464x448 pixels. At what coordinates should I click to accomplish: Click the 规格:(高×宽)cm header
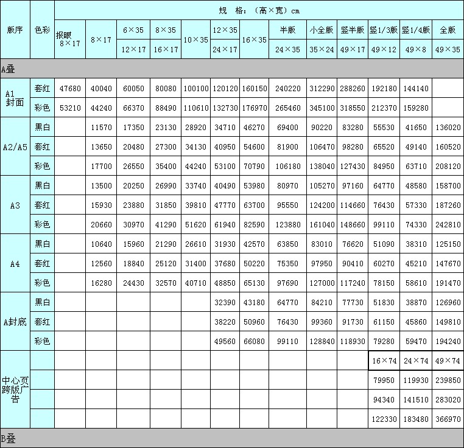259,10
